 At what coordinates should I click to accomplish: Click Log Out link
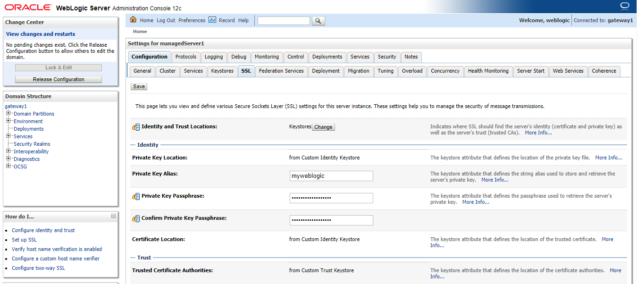(166, 20)
